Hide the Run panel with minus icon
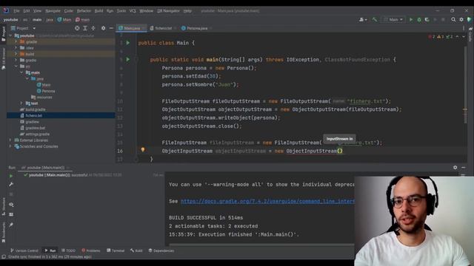Viewport: 474px width, 266px height. [463, 168]
